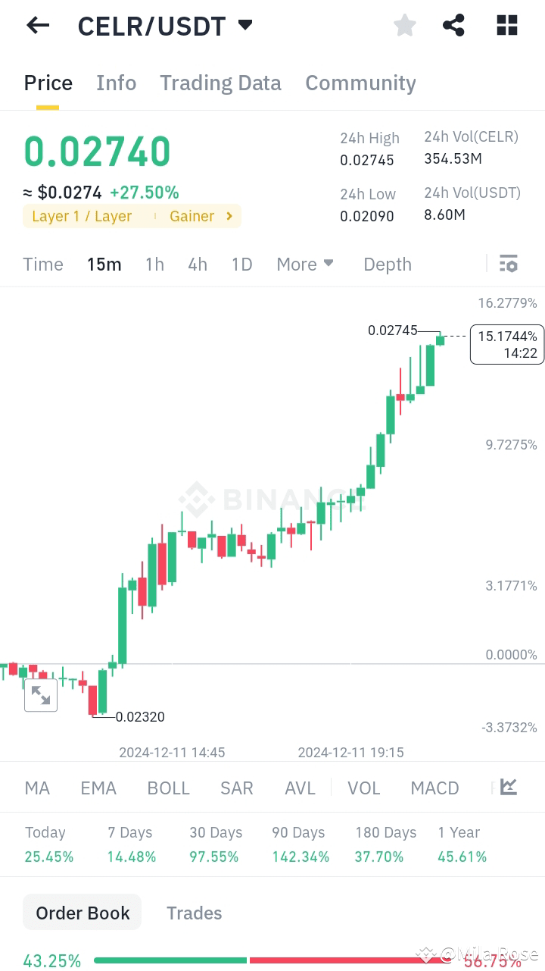Viewport: 545px width, 971px height.
Task: Enable the BOLL indicator overlay
Action: 168,788
